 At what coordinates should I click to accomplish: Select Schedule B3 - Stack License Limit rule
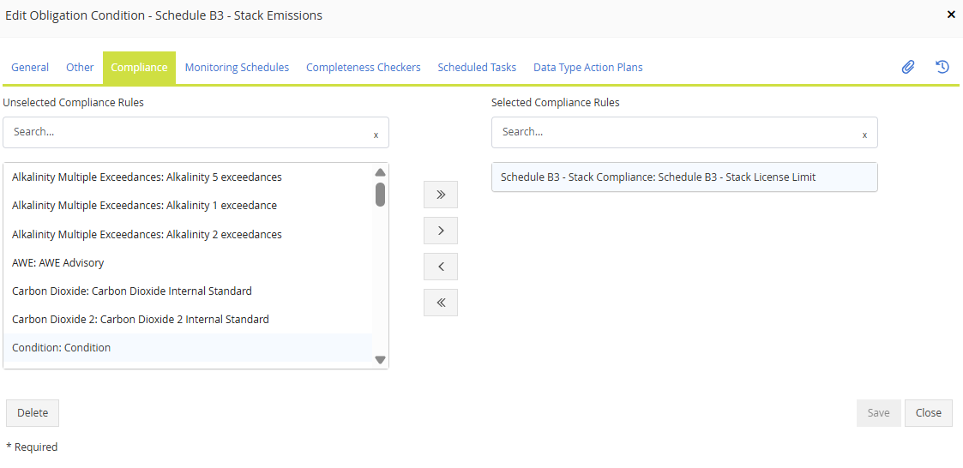pyautogui.click(x=658, y=177)
